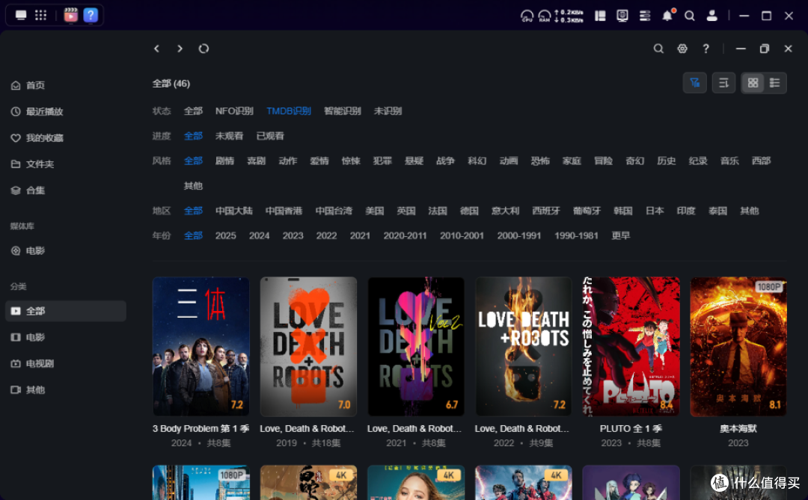The height and width of the screenshot is (500, 808).
Task: Filter status by NFO识别
Action: click(234, 111)
